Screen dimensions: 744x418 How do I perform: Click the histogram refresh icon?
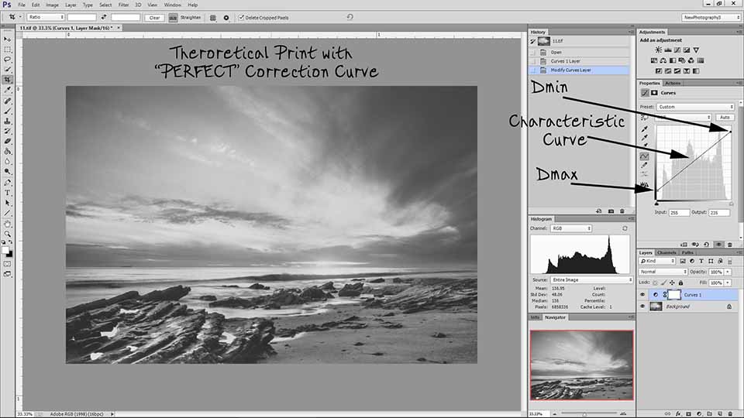(625, 229)
